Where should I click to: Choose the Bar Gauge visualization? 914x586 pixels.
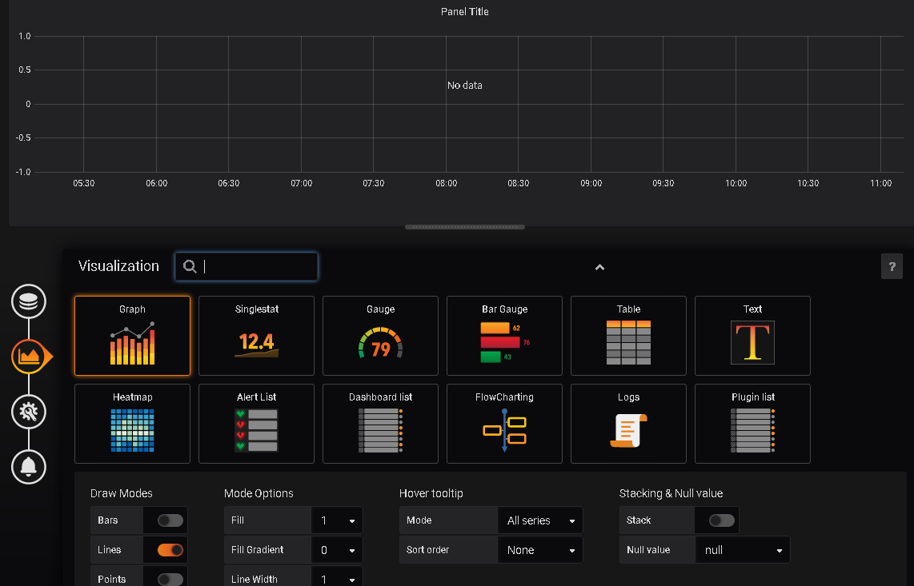click(504, 336)
